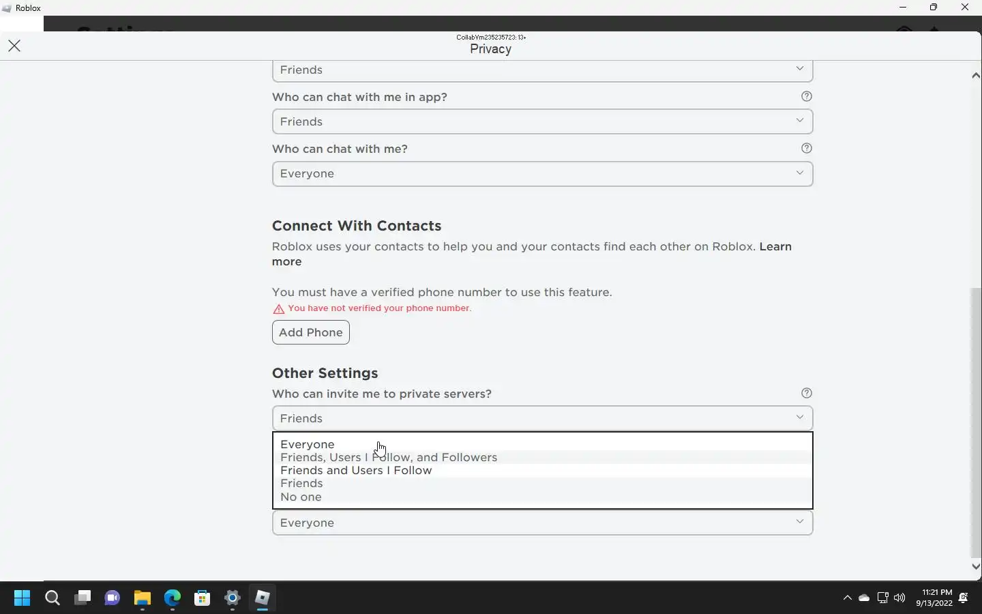
Task: Launch Microsoft Edge from the taskbar
Action: pyautogui.click(x=173, y=598)
